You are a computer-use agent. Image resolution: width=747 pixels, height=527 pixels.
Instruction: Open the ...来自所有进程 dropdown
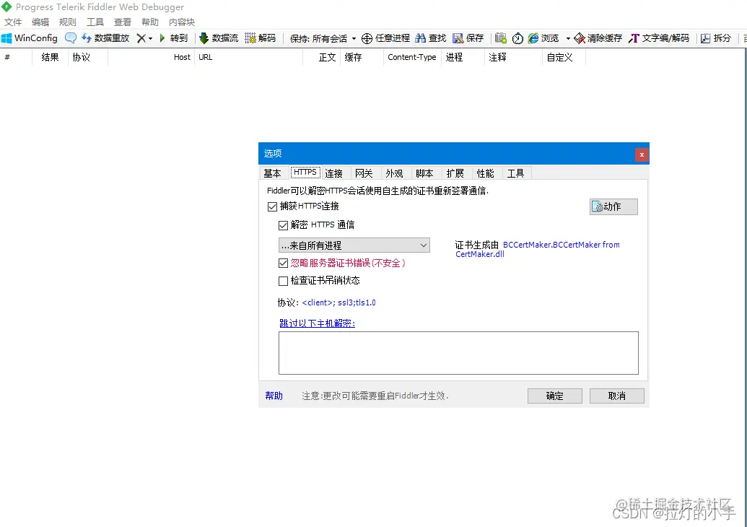click(424, 245)
